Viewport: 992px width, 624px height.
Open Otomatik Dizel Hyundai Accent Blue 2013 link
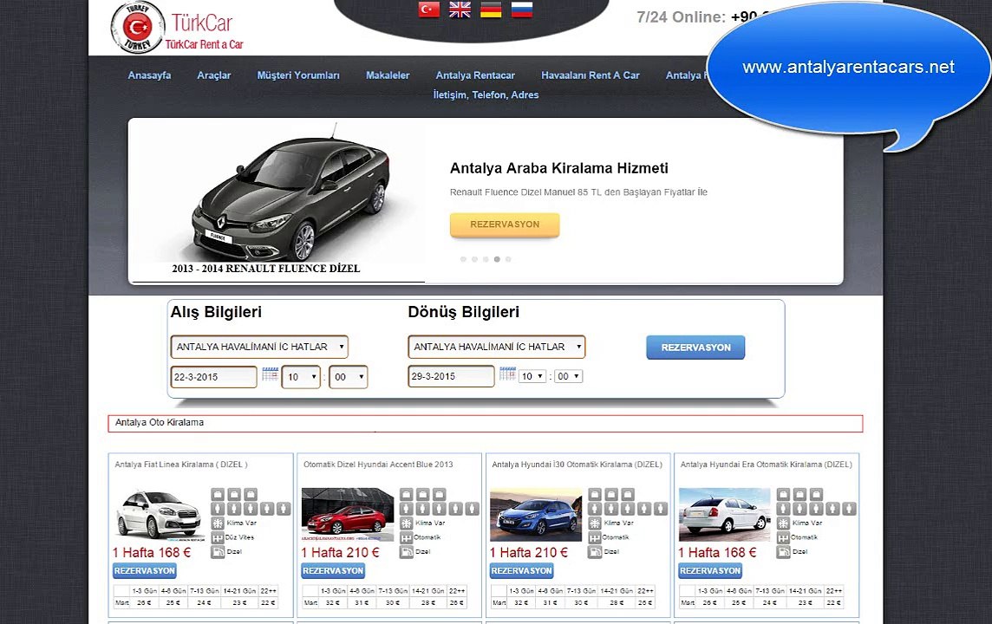tap(378, 465)
